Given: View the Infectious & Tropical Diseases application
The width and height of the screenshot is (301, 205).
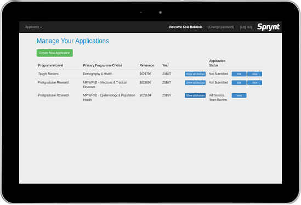Looking at the screenshot, I should click(255, 83).
